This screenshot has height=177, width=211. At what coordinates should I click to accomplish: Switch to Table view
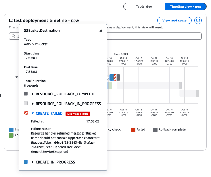click(144, 6)
